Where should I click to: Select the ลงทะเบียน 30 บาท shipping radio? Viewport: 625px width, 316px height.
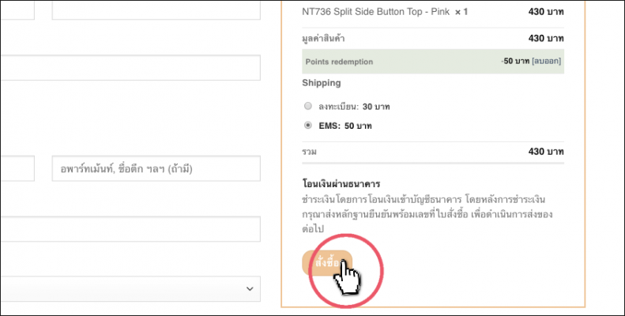[308, 106]
